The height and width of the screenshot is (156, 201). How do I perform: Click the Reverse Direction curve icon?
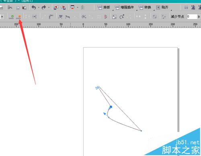click(x=84, y=17)
